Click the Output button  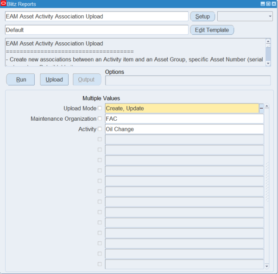(87, 79)
